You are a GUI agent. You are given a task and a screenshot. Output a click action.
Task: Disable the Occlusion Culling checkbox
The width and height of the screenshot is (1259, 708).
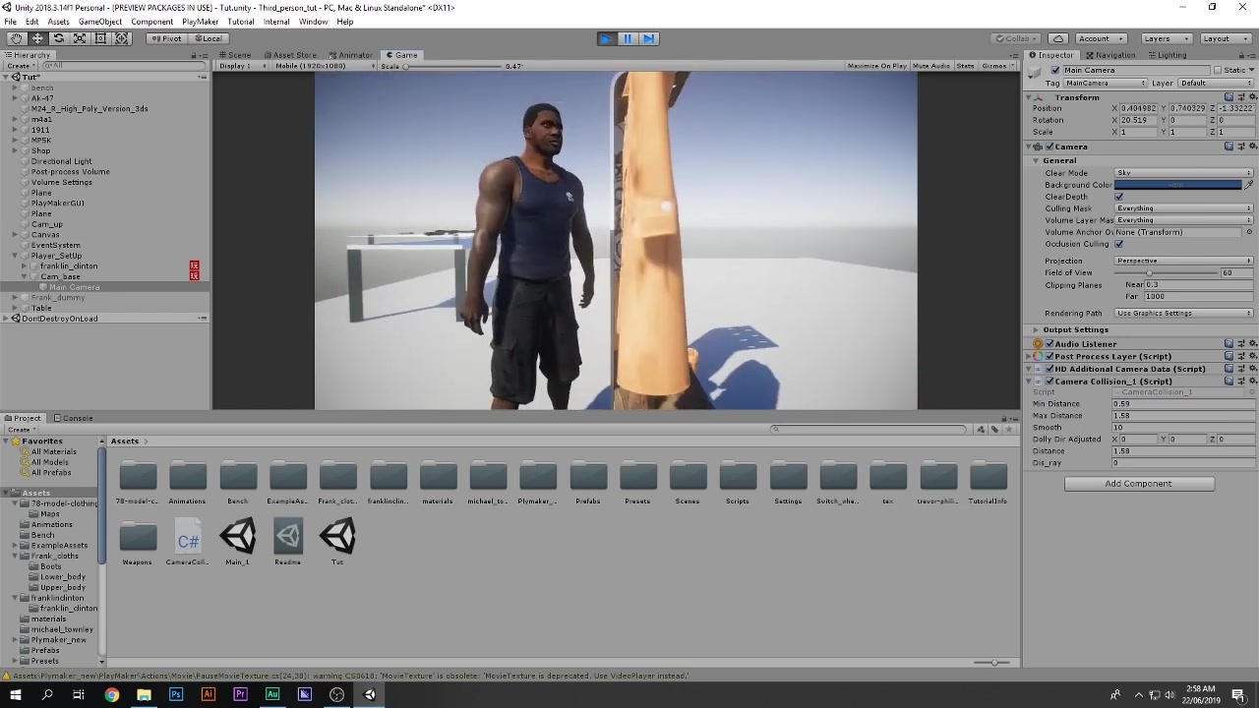tap(1118, 244)
